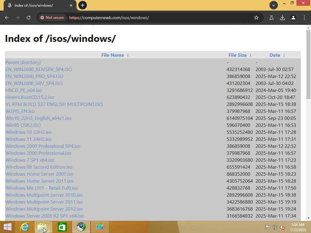The height and width of the screenshot is (233, 311).
Task: Click the descending arrow next to Date
Action: point(284,55)
